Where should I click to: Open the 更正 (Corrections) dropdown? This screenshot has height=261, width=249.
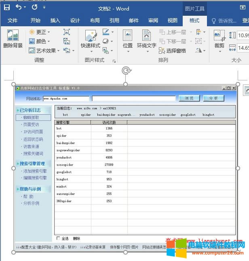(x=40, y=32)
